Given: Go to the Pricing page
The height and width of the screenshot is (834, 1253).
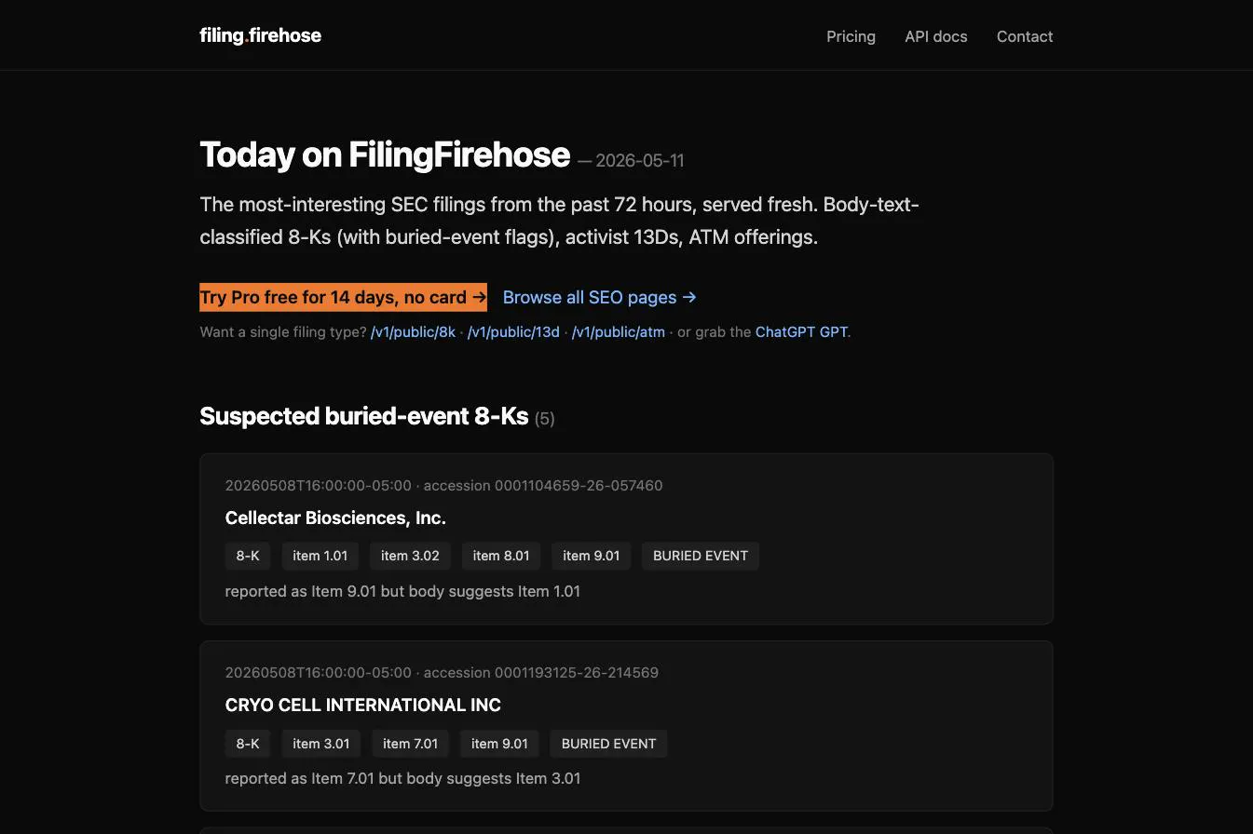Looking at the screenshot, I should (x=851, y=36).
